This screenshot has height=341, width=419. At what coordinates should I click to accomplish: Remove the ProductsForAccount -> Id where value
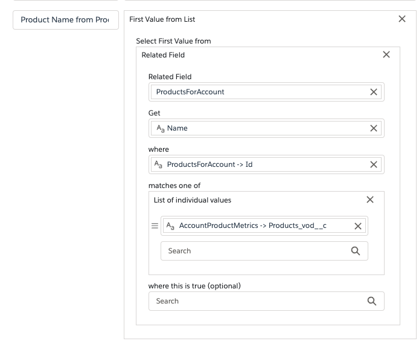(373, 164)
